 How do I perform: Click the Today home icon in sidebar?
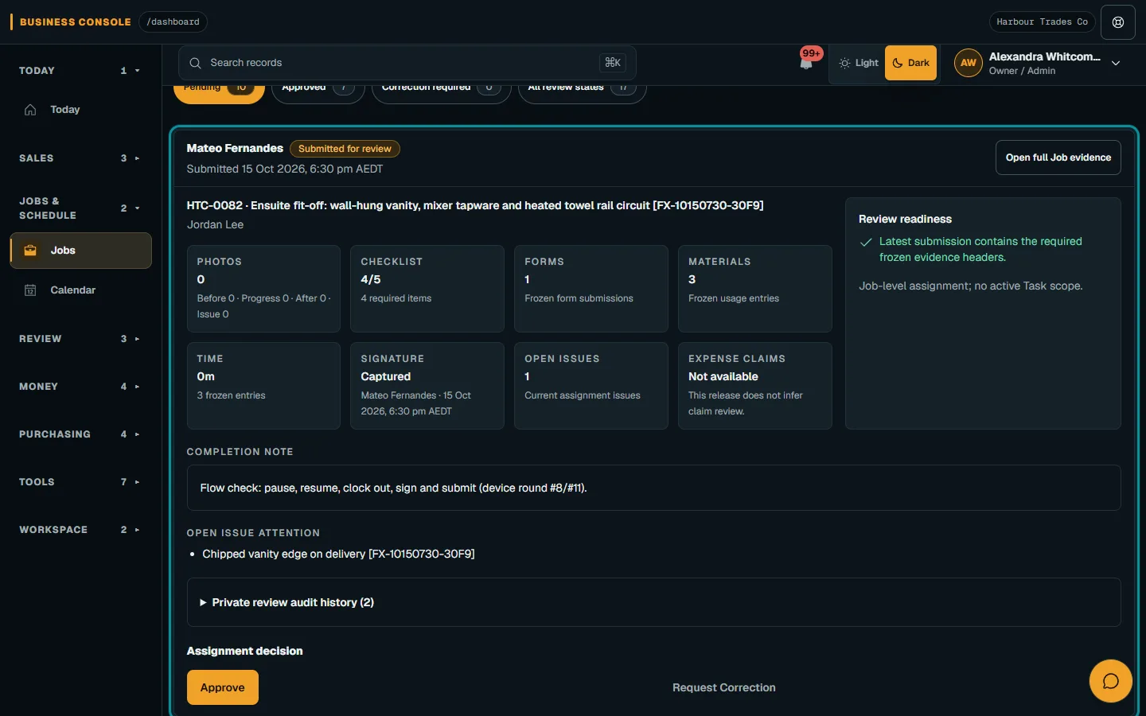(30, 110)
